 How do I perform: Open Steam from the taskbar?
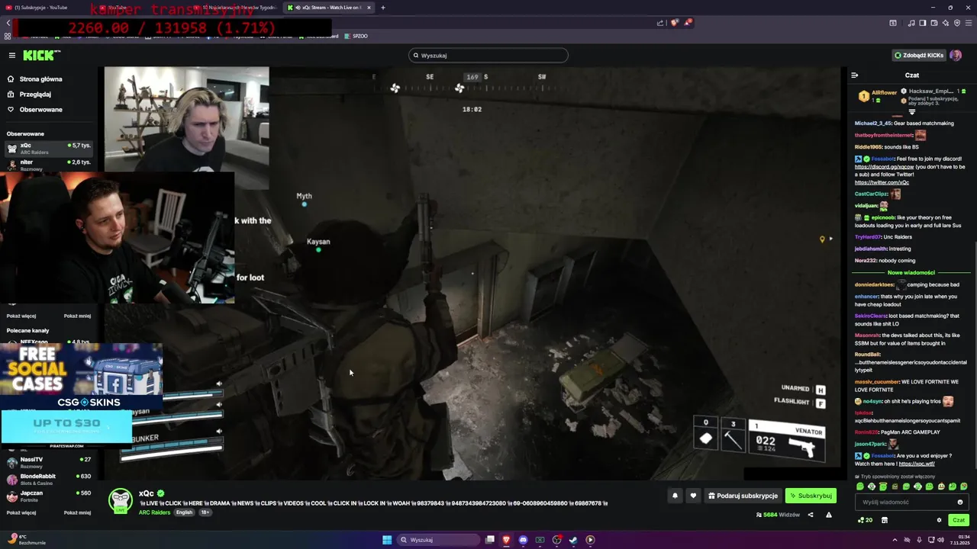[573, 540]
